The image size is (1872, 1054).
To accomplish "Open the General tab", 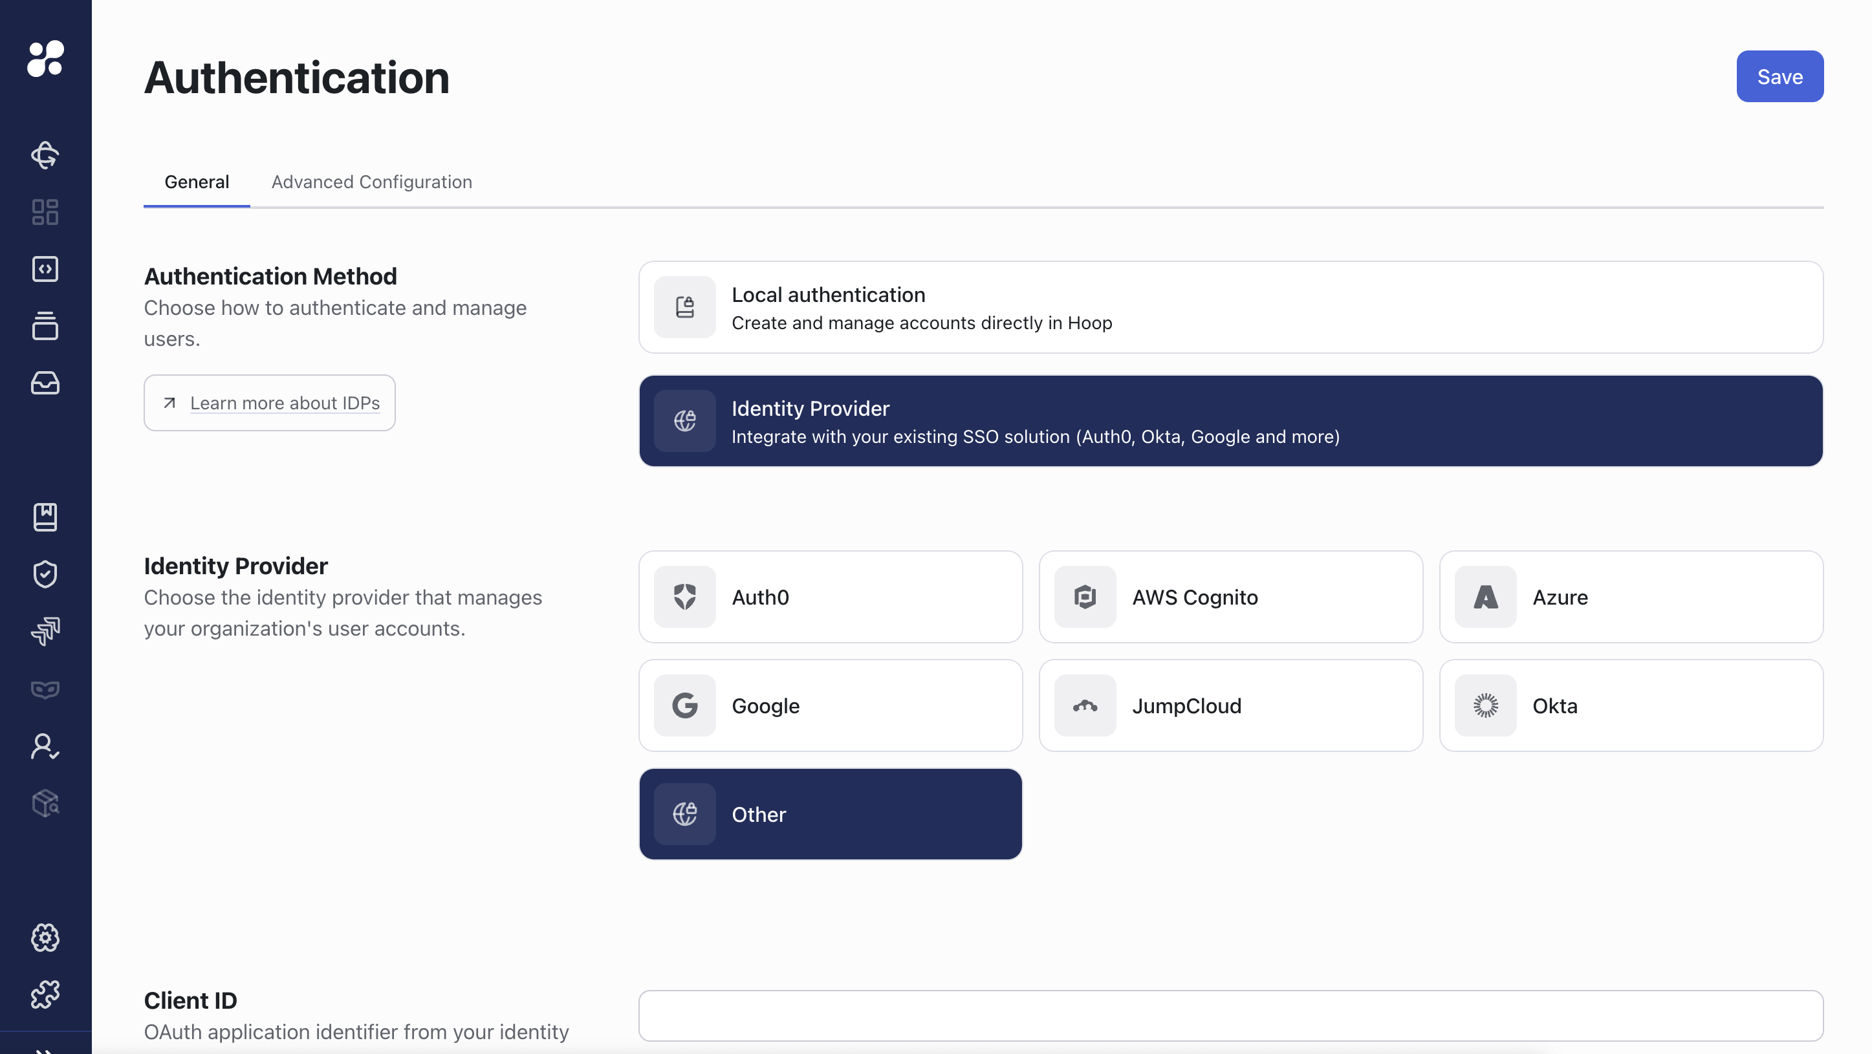I will 196,182.
